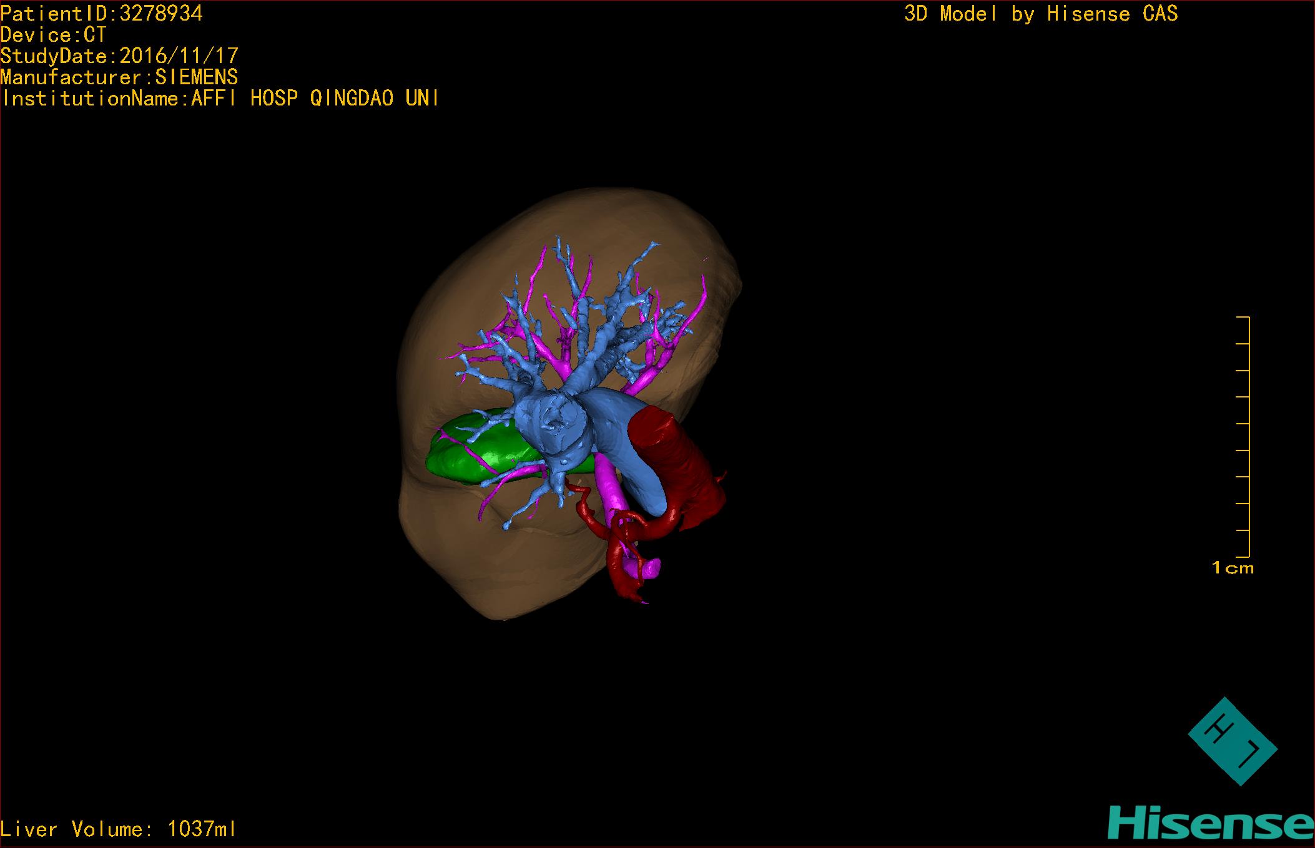1315x848 pixels.
Task: Click the InstitutionName AFFI HOSP QINGDAO UNI text
Action: (220, 99)
